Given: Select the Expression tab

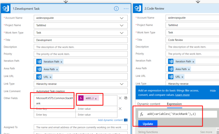Looking at the screenshot, I should coord(174,104).
